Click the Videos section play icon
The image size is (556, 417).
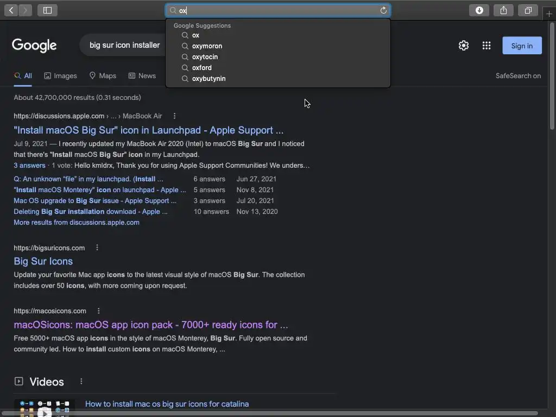[19, 381]
